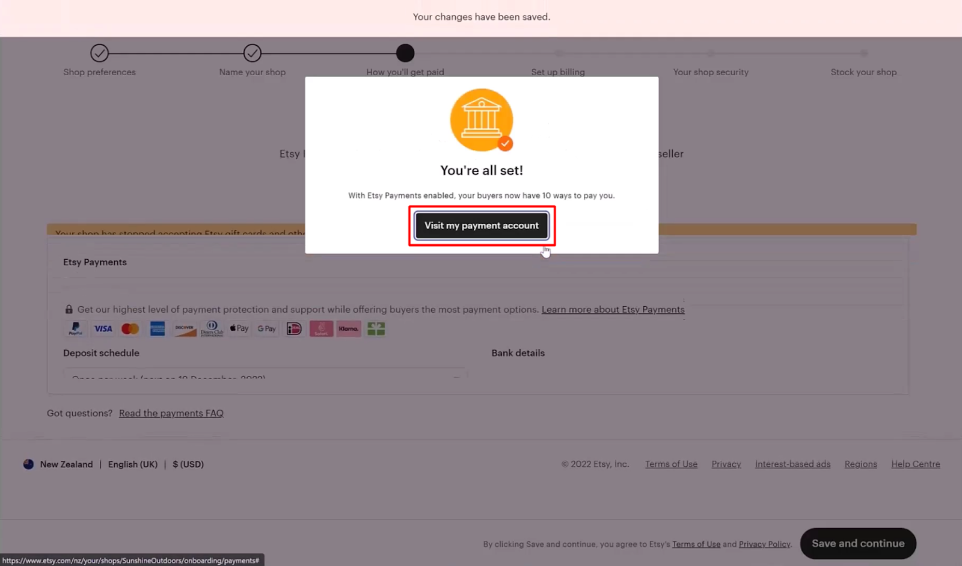Select the pink Sofort payment icon

[321, 329]
